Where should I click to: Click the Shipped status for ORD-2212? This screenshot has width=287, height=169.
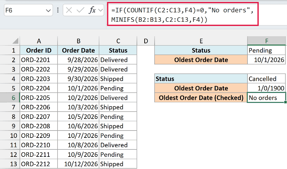pyautogui.click(x=118, y=164)
